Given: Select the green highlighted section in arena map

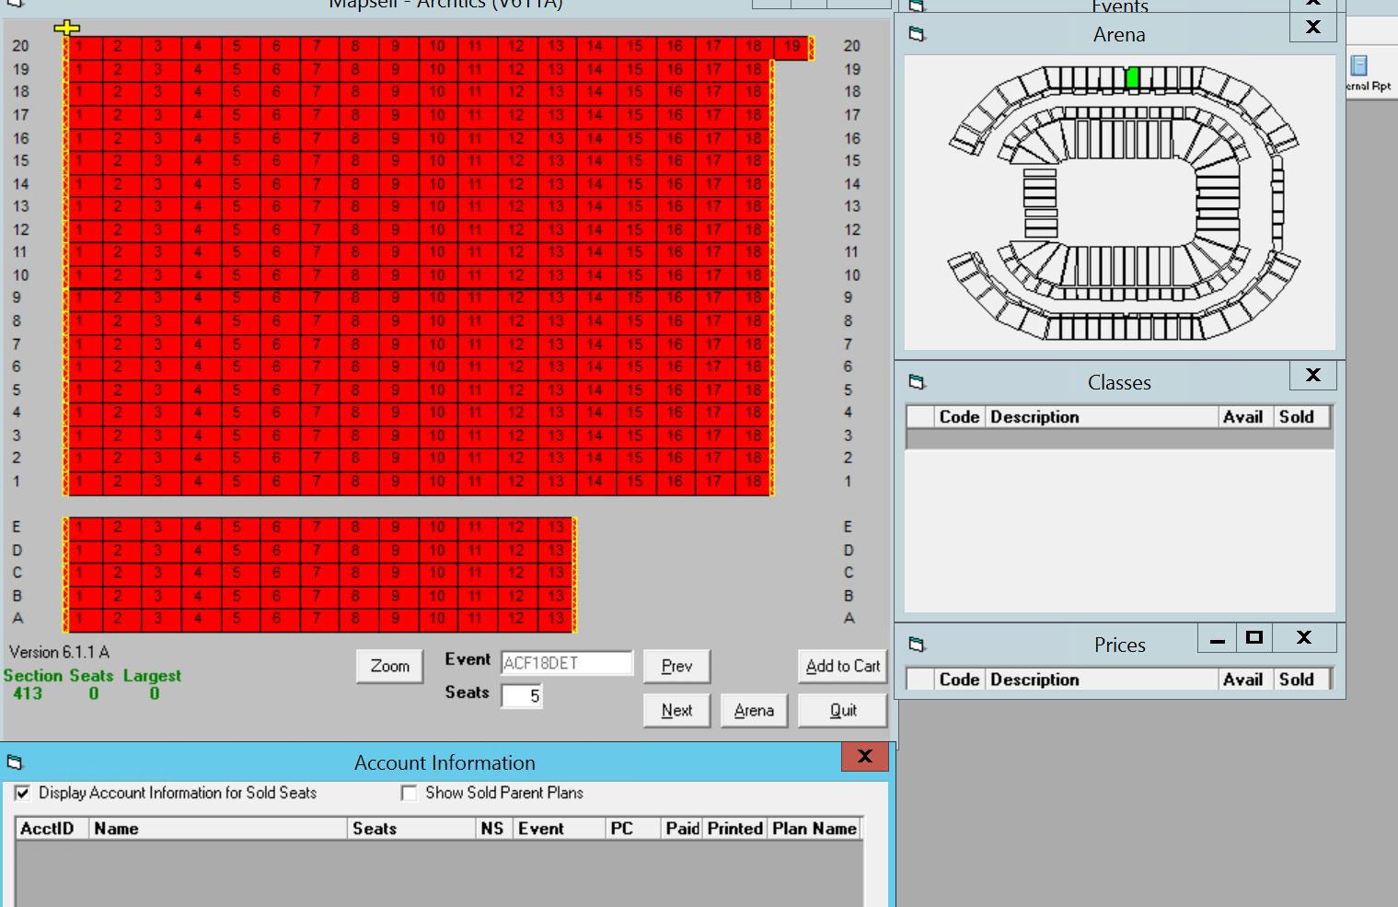Looking at the screenshot, I should point(1132,78).
